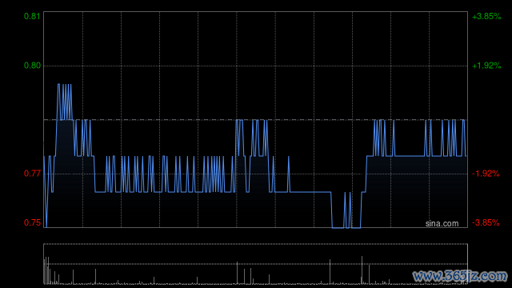The image size is (512, 288).
Task: Click the -1.92% percentage label
Action: 486,174
